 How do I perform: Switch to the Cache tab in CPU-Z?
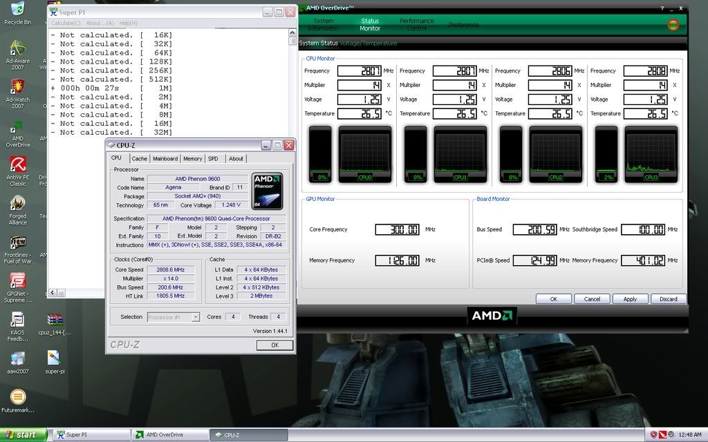coord(139,159)
